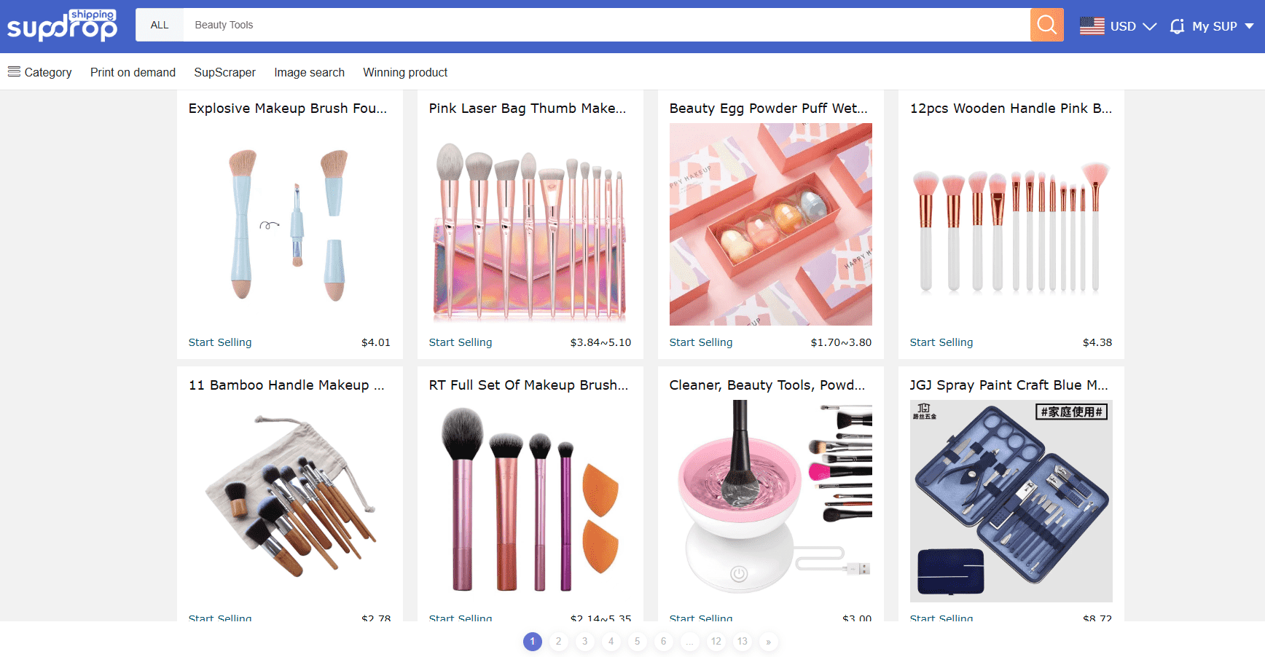
Task: Go to page 4
Action: click(611, 642)
